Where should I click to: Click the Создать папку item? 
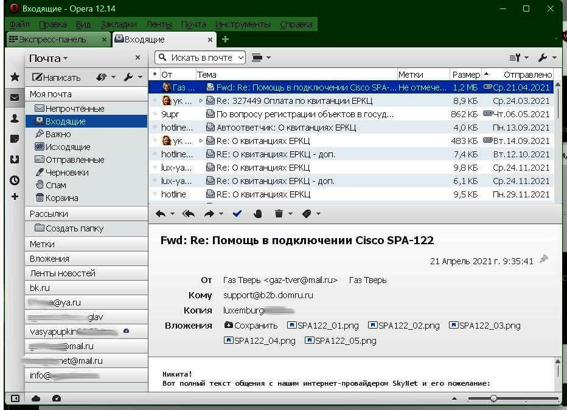(86, 228)
